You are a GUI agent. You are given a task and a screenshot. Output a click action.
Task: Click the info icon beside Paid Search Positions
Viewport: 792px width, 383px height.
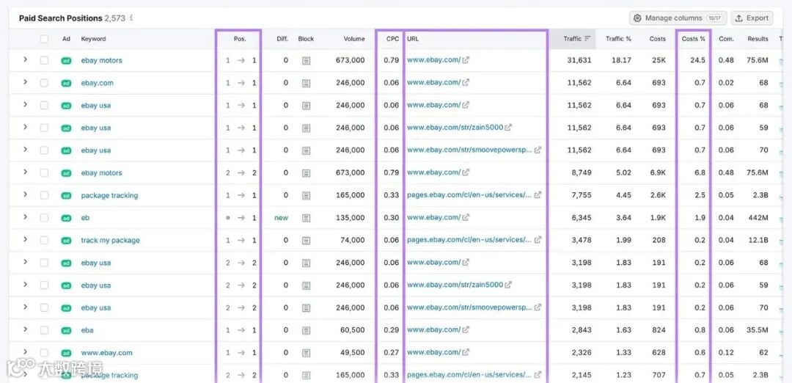click(131, 18)
